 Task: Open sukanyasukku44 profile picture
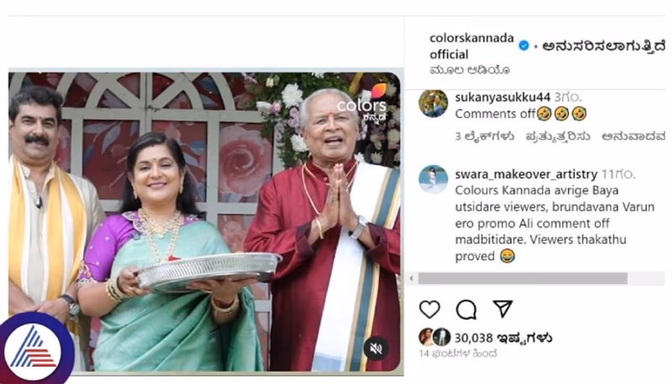tap(433, 103)
